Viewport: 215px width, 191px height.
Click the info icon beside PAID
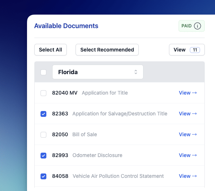[197, 26]
